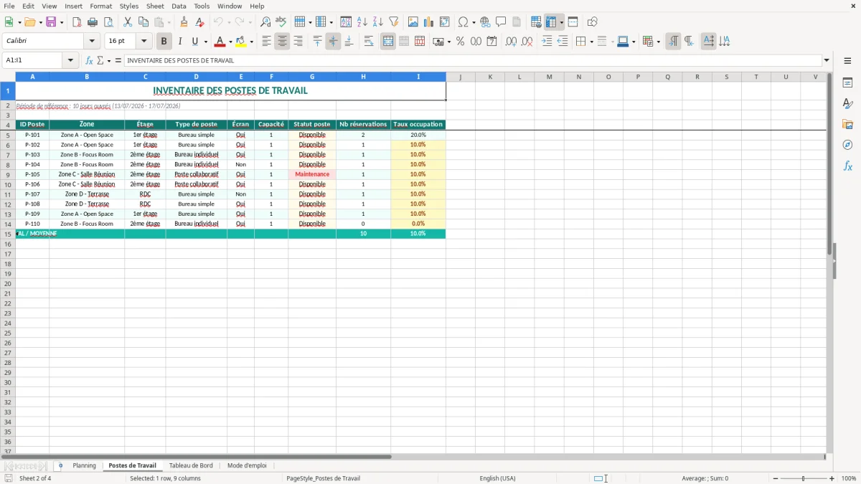
Task: Click Increase Indent icon
Action: point(547,42)
